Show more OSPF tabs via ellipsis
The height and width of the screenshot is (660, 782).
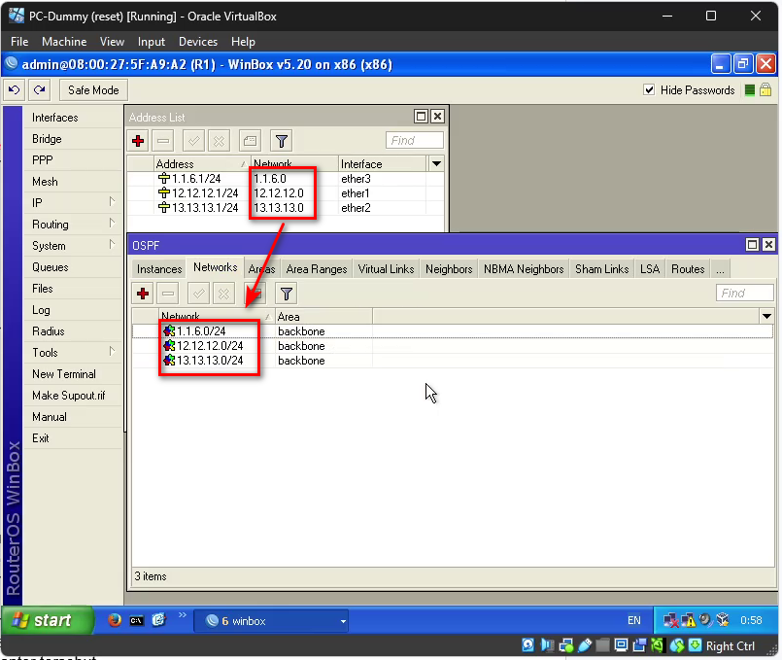[x=720, y=269]
